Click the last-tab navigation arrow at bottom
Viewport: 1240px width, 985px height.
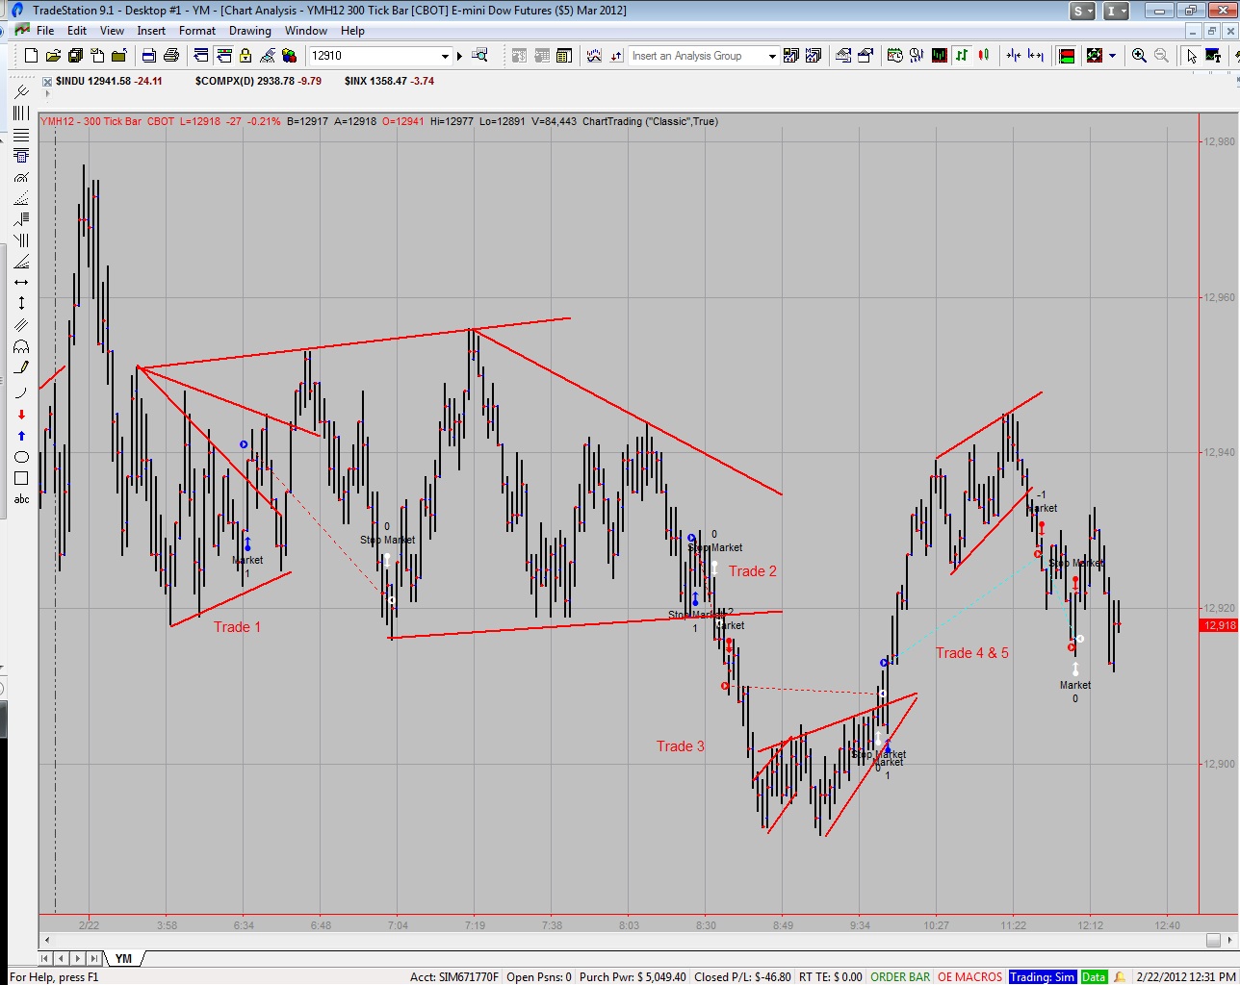(94, 958)
